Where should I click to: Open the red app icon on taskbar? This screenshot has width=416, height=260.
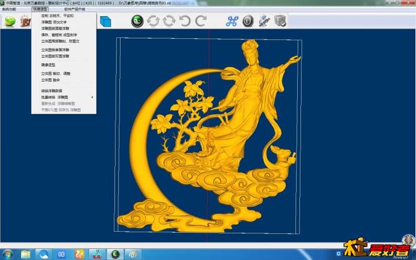(x=97, y=254)
